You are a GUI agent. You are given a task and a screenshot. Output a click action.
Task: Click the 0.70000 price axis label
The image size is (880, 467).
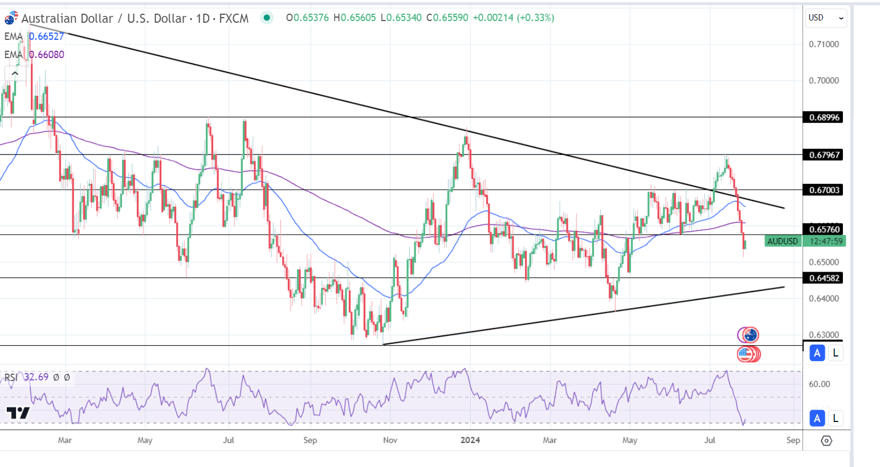tap(824, 80)
